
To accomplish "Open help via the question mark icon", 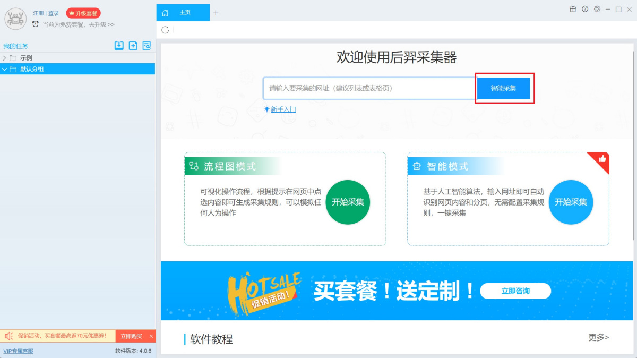I will (x=585, y=9).
